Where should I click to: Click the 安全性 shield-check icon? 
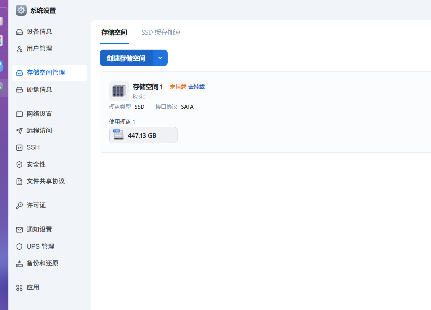click(19, 164)
